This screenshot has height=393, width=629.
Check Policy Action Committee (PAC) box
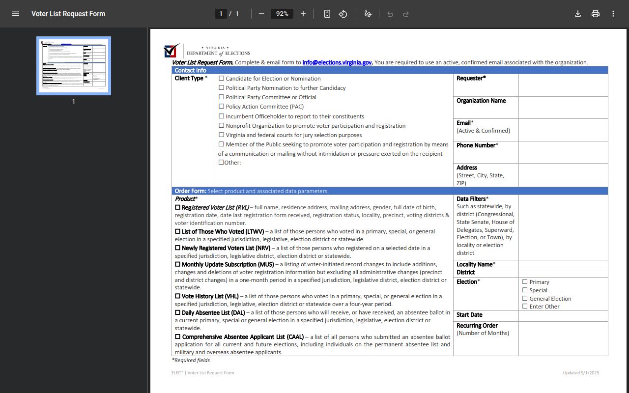pyautogui.click(x=222, y=106)
